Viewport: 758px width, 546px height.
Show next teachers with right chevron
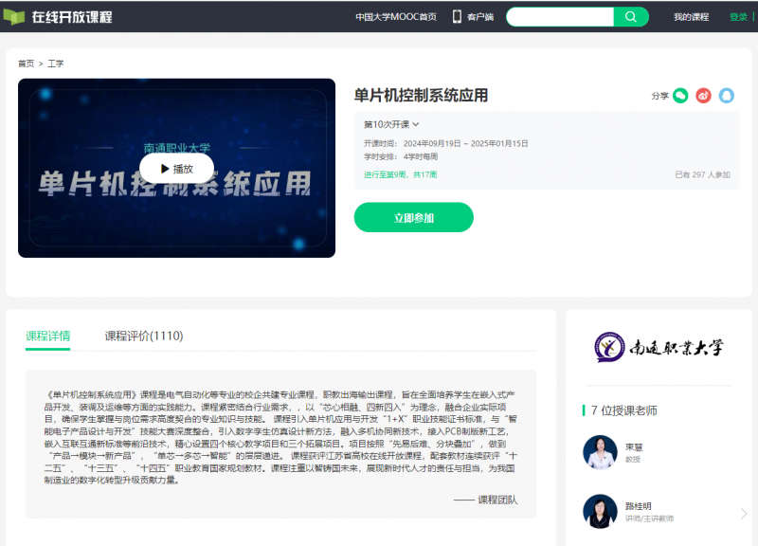744,514
